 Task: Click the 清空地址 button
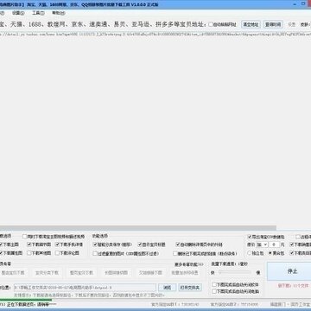tap(251, 24)
